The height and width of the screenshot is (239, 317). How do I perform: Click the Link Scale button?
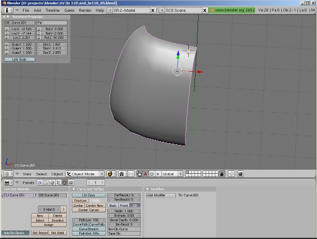pos(20,59)
